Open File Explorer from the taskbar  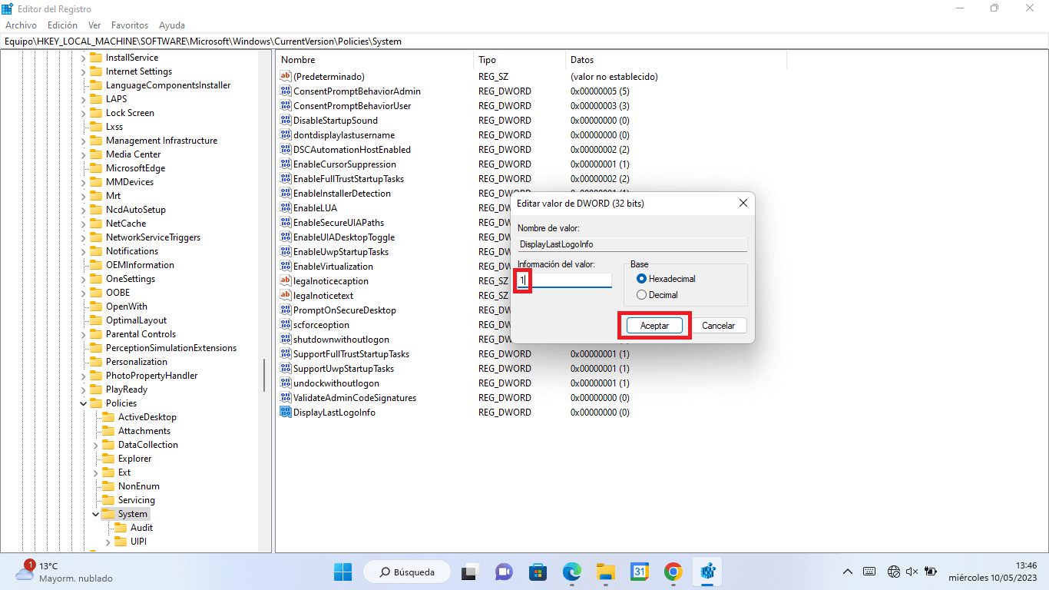pos(606,572)
